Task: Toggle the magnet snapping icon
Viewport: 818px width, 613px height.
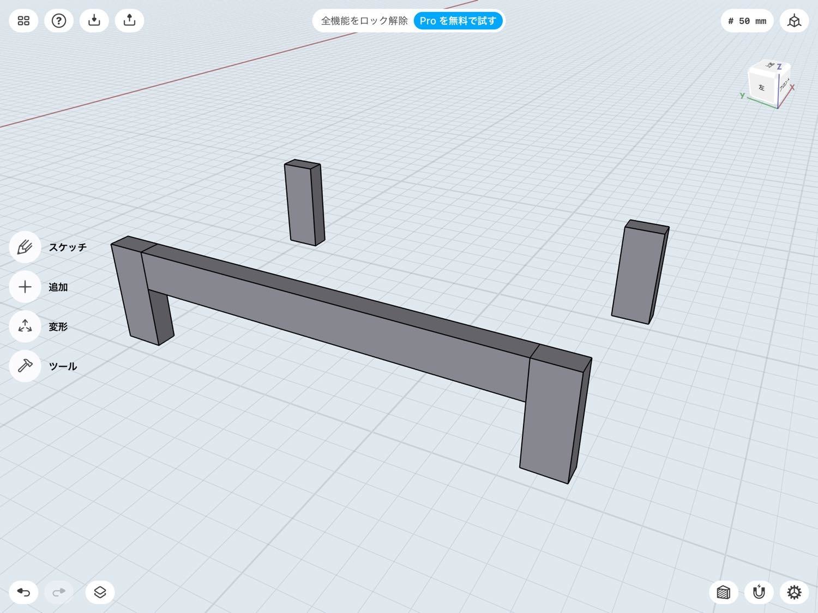Action: point(759,592)
